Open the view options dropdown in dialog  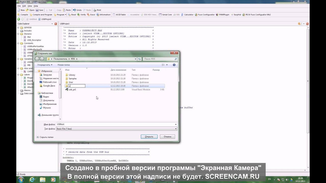click(x=167, y=65)
